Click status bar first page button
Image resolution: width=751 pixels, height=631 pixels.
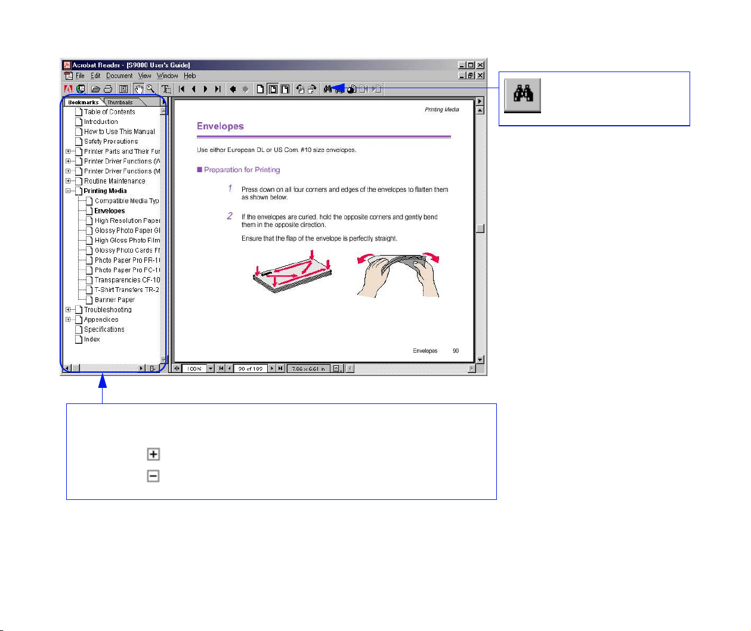coord(221,369)
